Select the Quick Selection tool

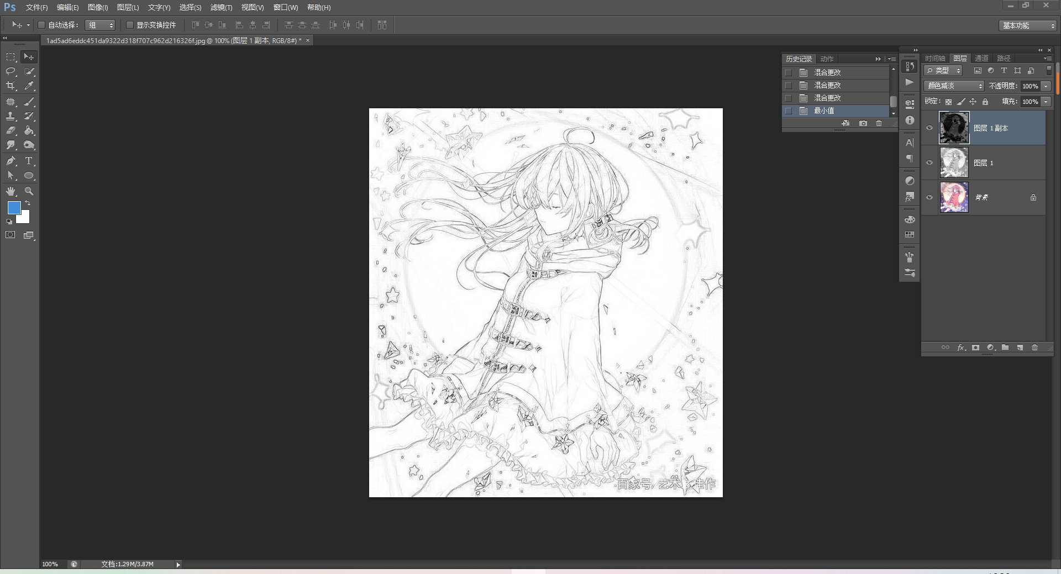[x=29, y=71]
